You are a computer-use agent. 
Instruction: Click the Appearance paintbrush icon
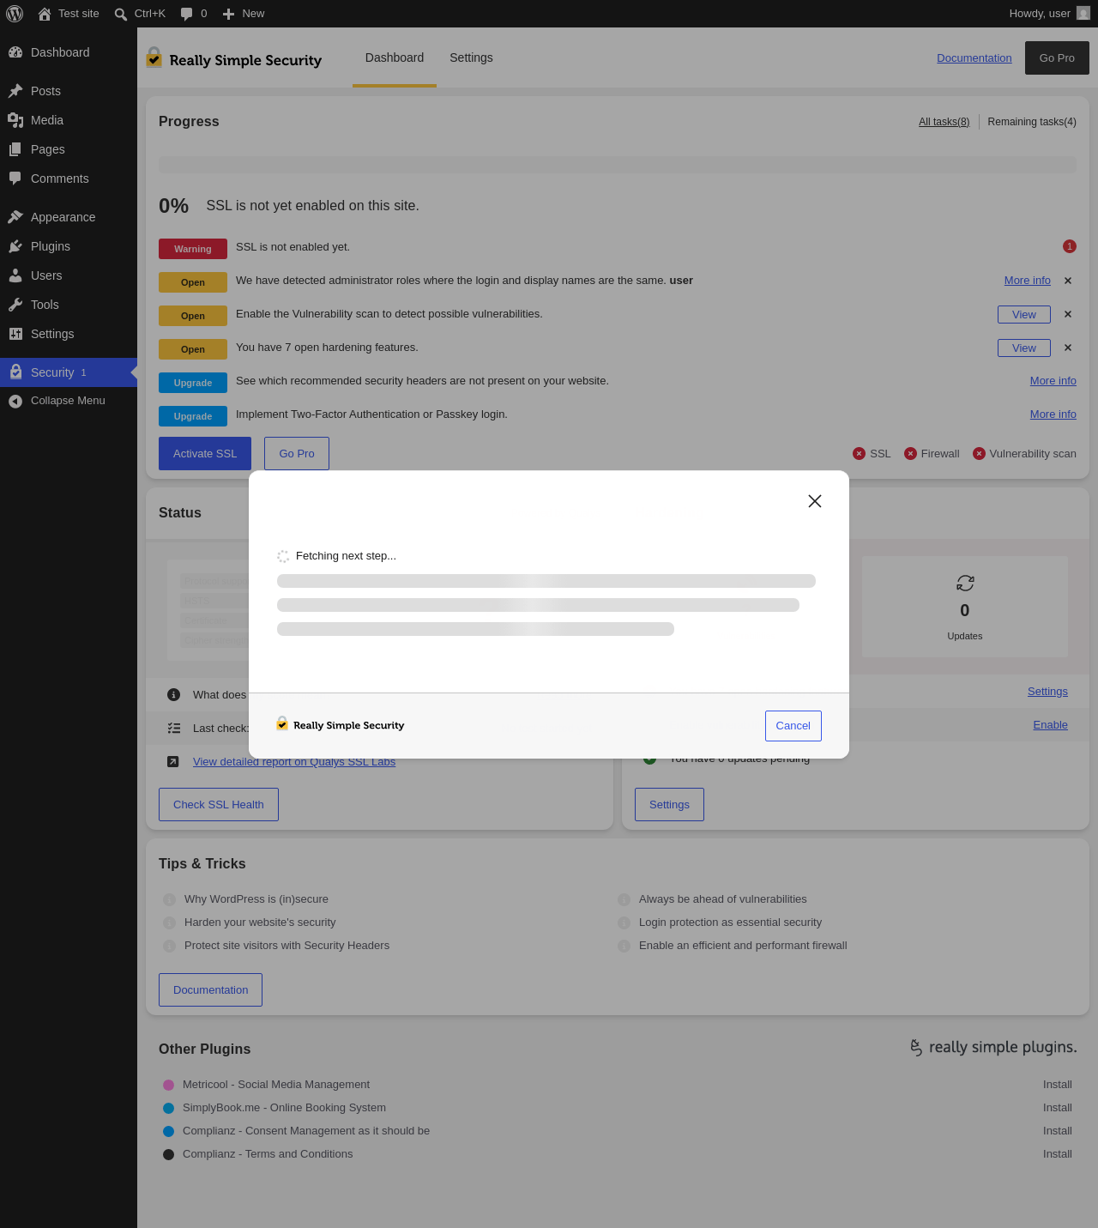point(15,217)
